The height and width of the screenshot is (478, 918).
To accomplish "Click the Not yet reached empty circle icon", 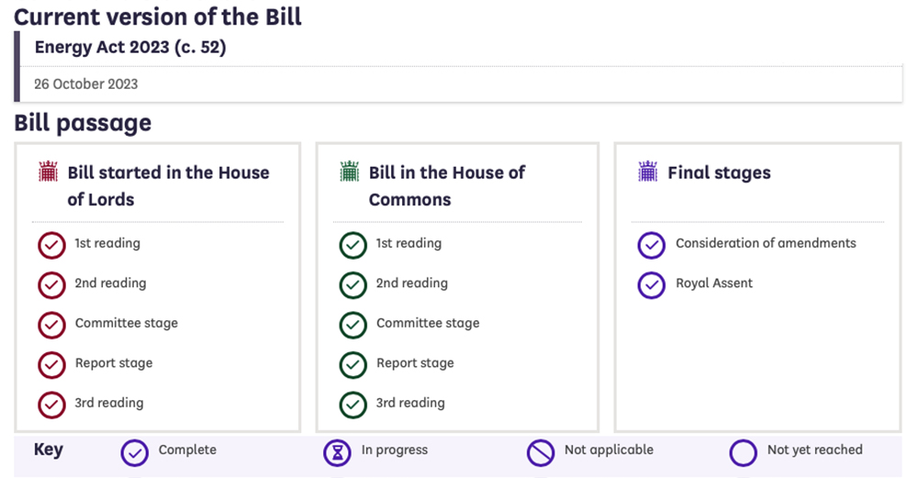I will 744,453.
